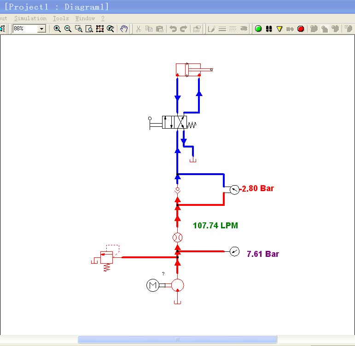355x346 pixels.
Task: Click the third greyed puzzle-piece toolbar icon
Action: [x=335, y=28]
